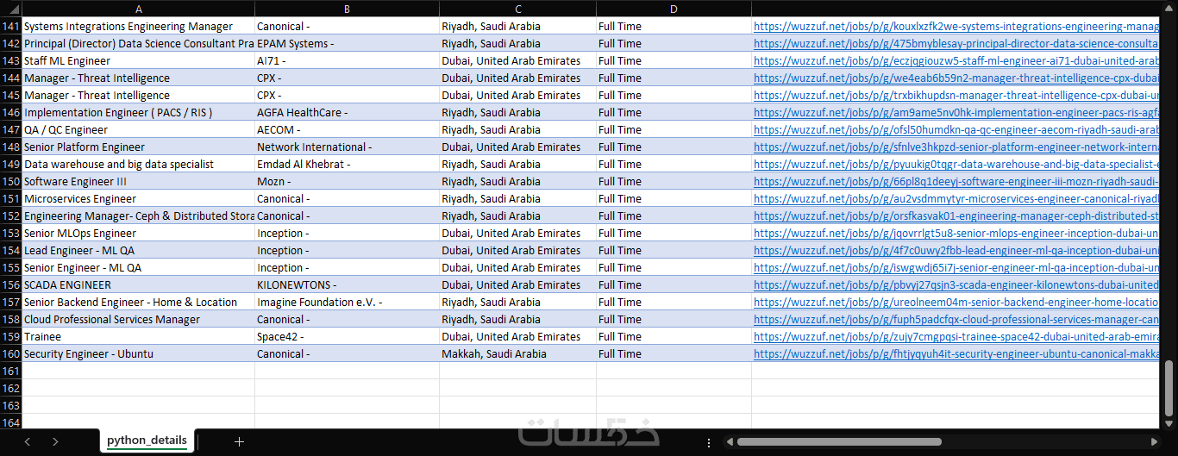Open the systems-integrations-engineering-manager wuzzuf link
This screenshot has height=456, width=1178.
(956, 26)
